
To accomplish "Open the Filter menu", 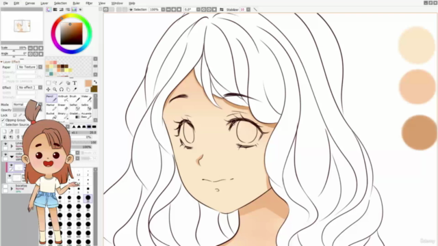I will pyautogui.click(x=89, y=3).
